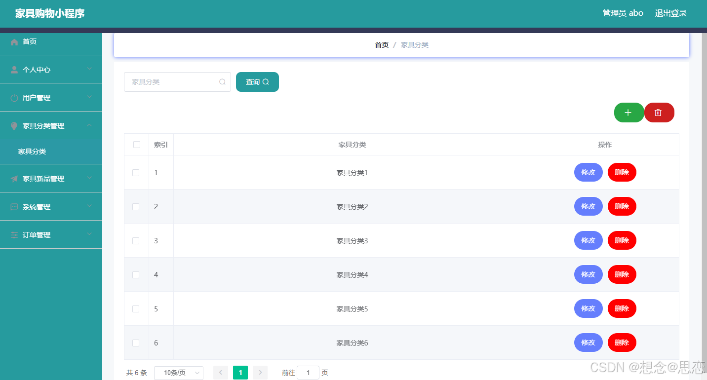Image resolution: width=707 pixels, height=380 pixels.
Task: Open the 订单管理 sidebar menu
Action: point(51,235)
